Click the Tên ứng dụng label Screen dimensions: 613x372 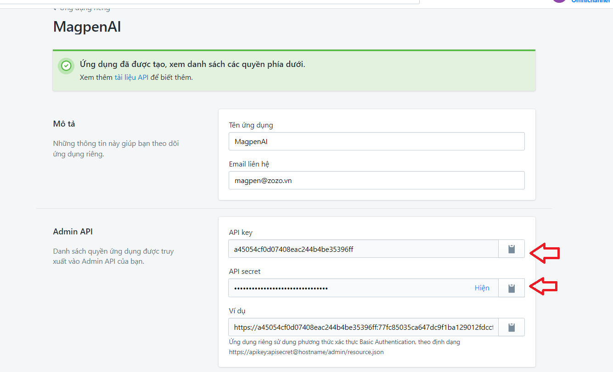coord(251,125)
